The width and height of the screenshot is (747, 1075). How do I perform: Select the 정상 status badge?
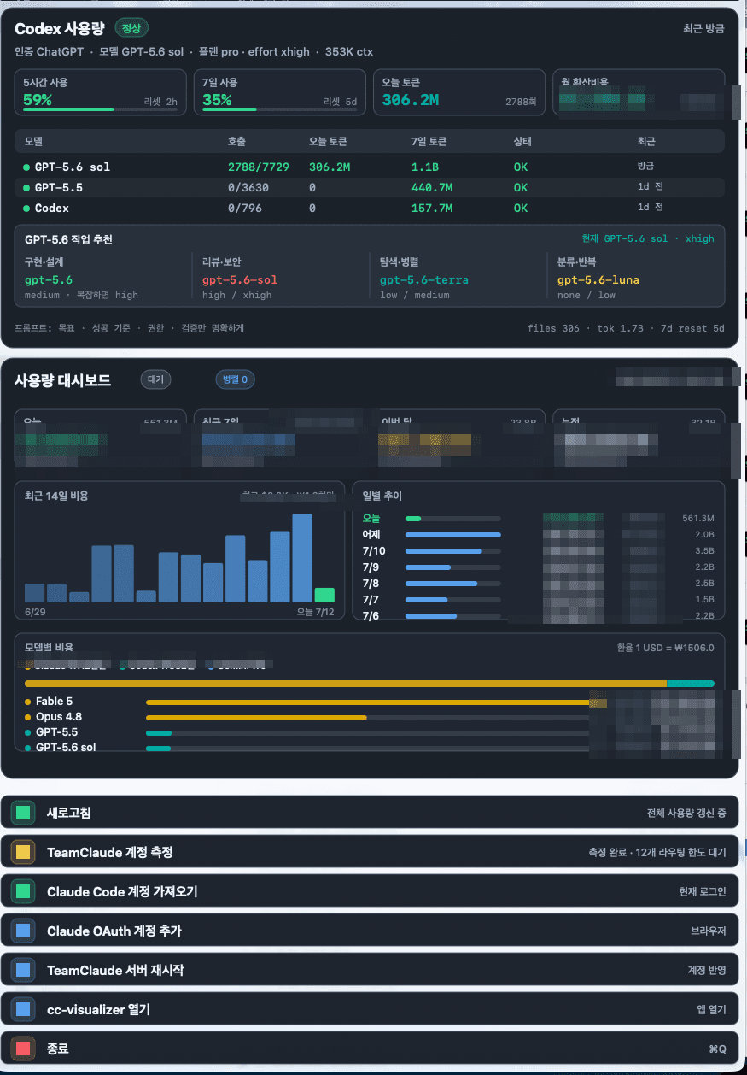[131, 28]
